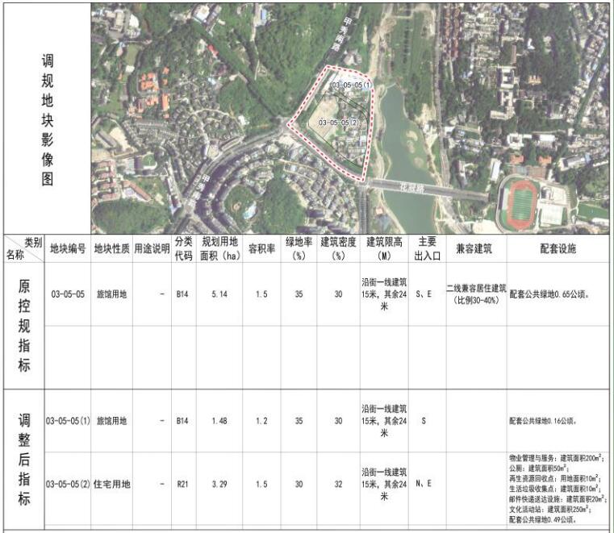Click the '原控规指标' row group label
The width and height of the screenshot is (614, 533).
24,326
